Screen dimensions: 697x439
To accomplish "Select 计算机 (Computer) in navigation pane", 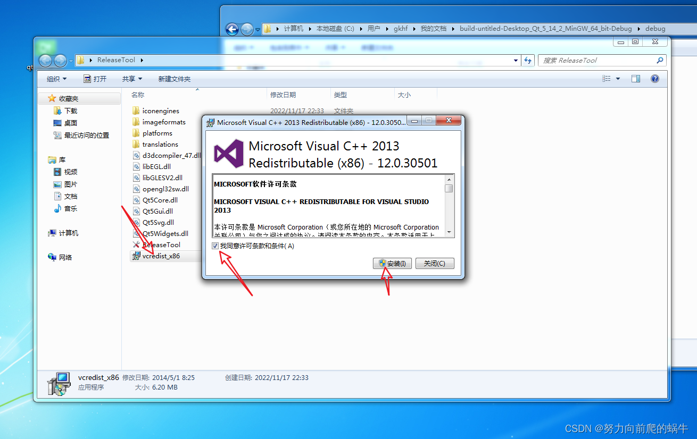I will click(69, 233).
